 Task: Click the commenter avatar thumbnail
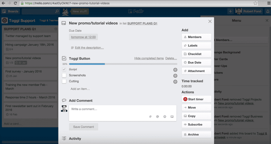pos(64,108)
